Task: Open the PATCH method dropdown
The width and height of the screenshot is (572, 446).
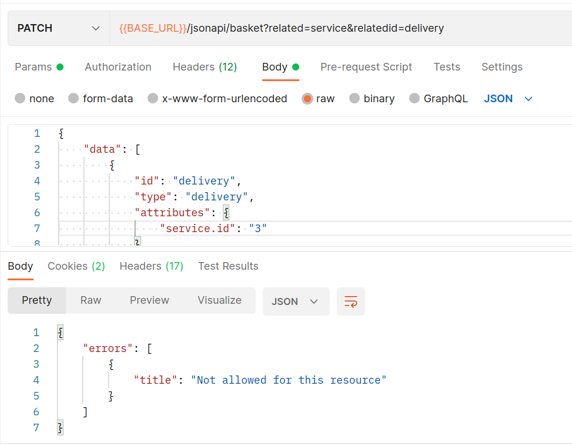Action: (58, 28)
